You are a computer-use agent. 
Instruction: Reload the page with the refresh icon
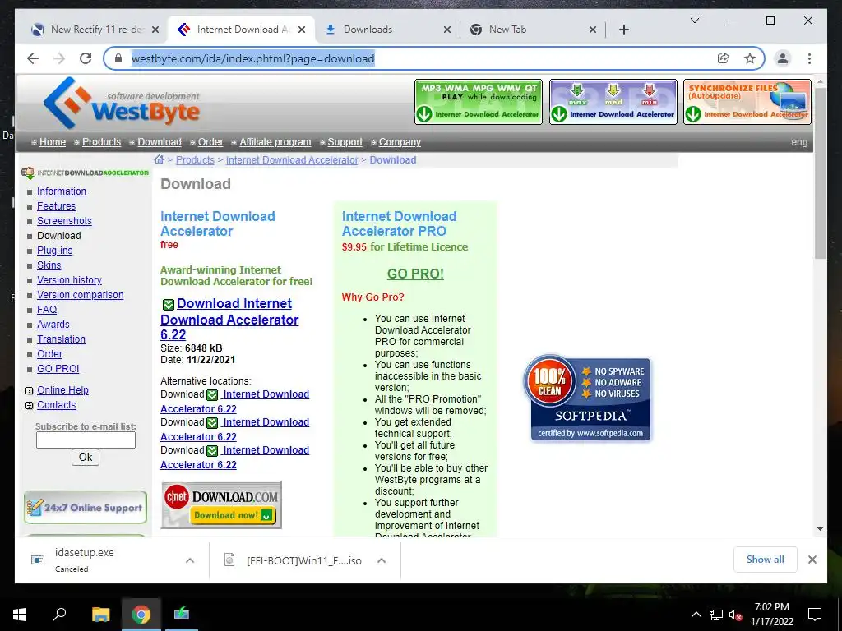[86, 58]
